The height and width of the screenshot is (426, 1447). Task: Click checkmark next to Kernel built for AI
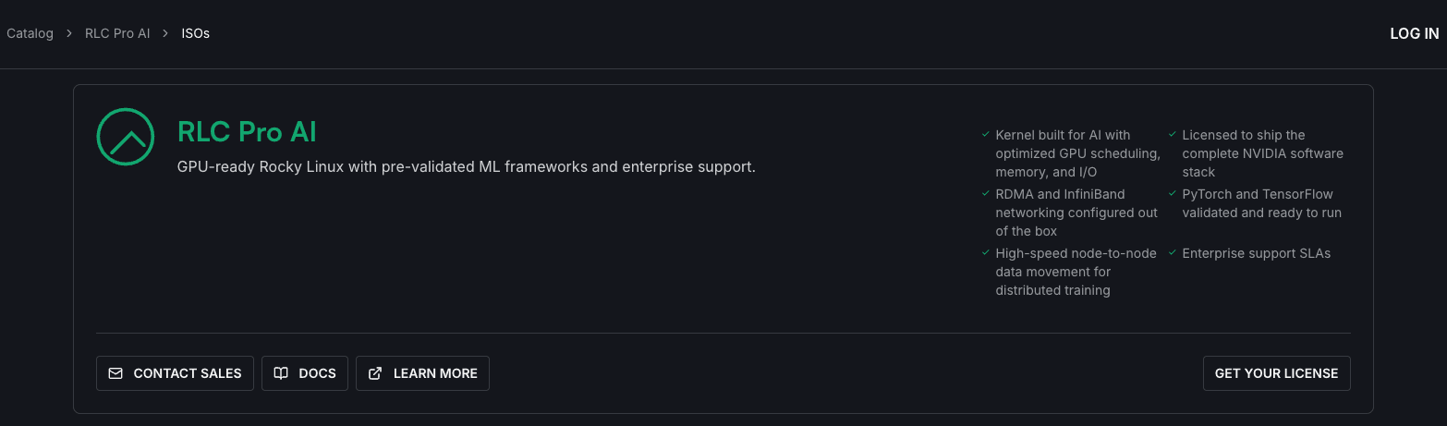coord(986,135)
